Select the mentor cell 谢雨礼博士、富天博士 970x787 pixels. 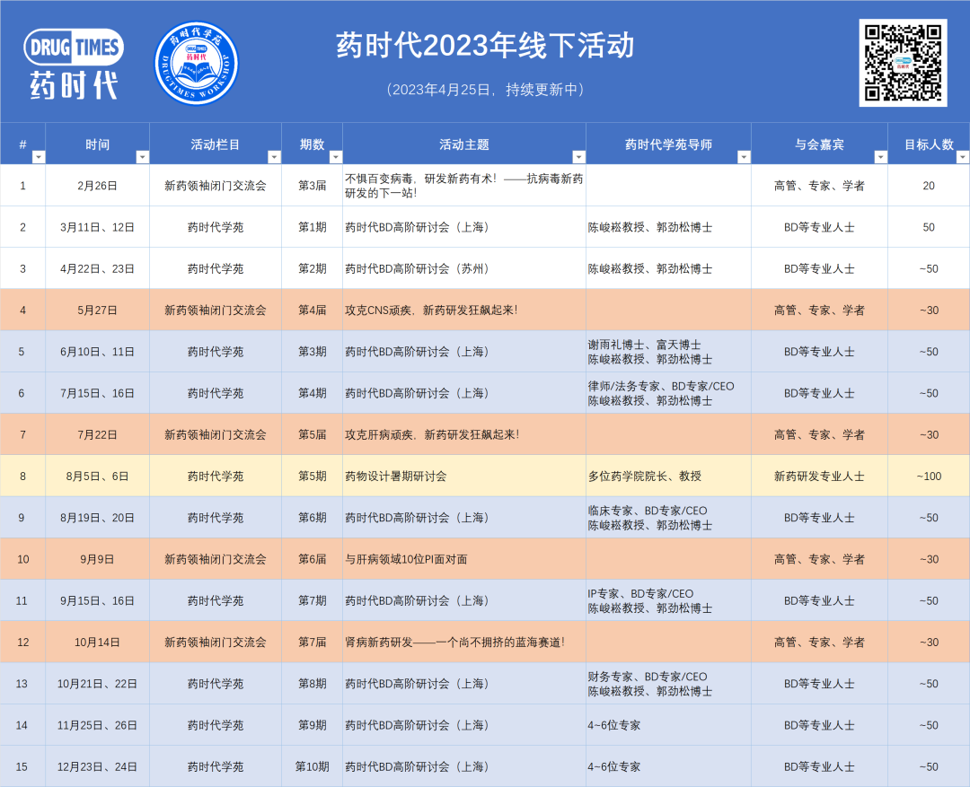click(669, 351)
